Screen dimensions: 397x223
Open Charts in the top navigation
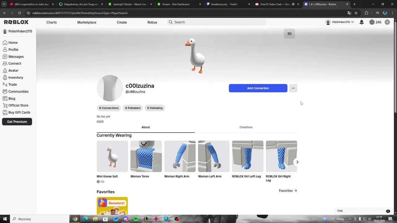(51, 22)
